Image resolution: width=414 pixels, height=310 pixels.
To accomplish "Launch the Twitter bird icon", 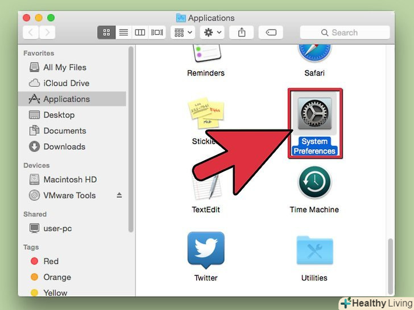I will point(206,250).
